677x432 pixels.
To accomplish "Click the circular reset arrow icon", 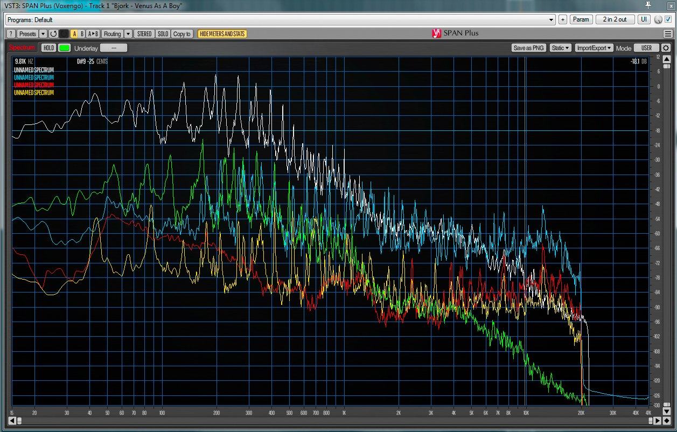I will tap(53, 34).
